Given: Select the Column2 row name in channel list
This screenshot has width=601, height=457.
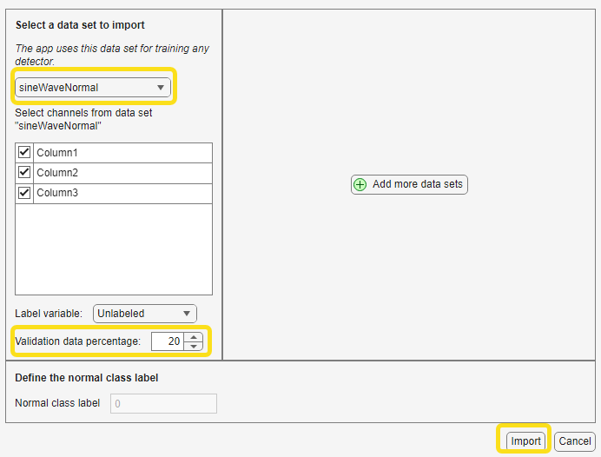Looking at the screenshot, I should pos(57,172).
